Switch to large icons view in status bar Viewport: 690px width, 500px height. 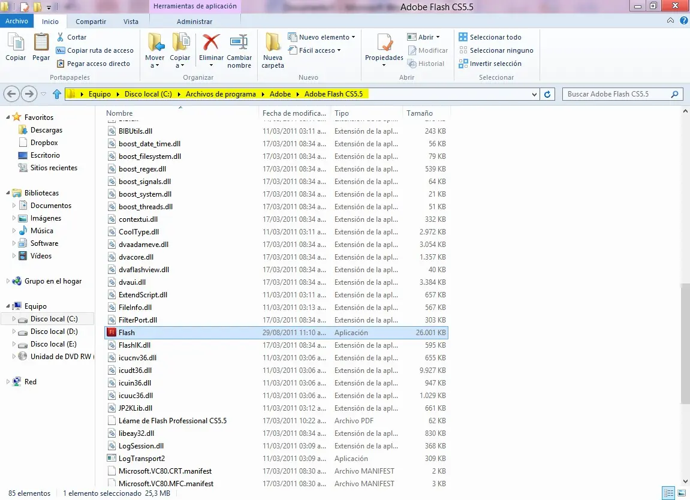[x=682, y=493]
